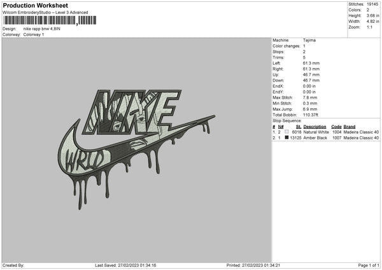
Task: Select the min stitch value '0.3 mm'
Action: coord(310,104)
